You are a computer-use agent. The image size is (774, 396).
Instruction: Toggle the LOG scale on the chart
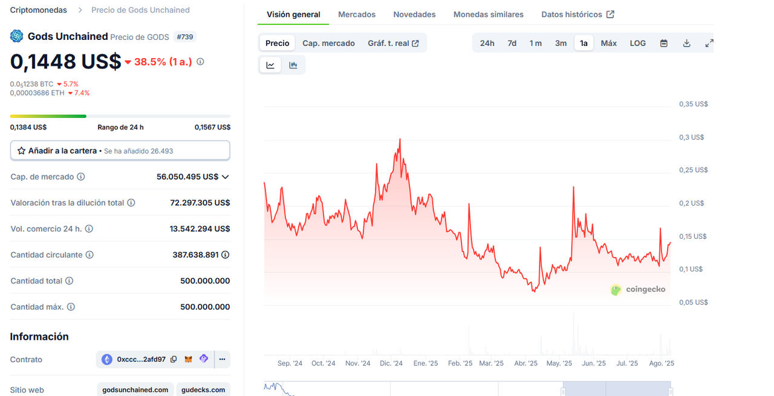pyautogui.click(x=637, y=43)
